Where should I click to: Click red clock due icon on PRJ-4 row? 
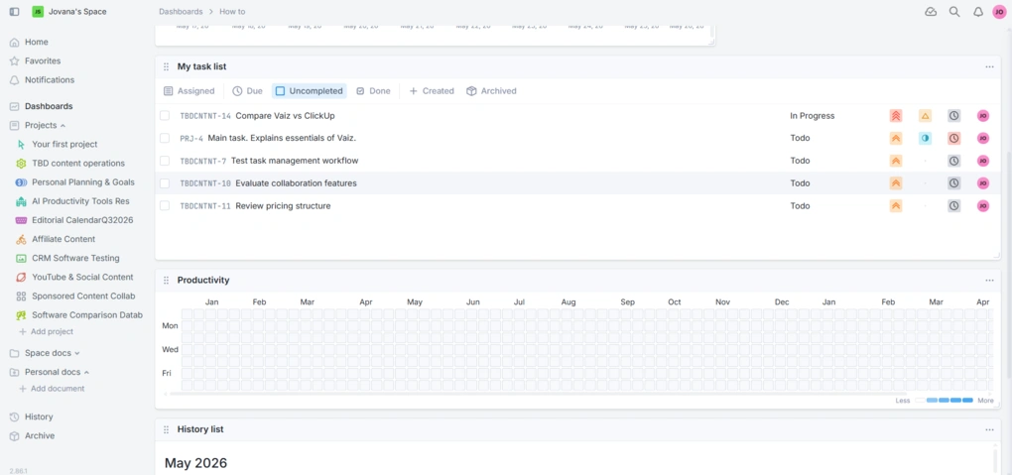tap(953, 138)
